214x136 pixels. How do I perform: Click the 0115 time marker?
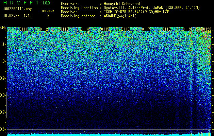[105, 29]
